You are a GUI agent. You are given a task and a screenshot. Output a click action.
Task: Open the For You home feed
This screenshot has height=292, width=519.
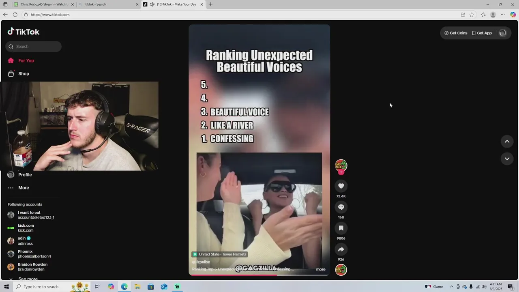21,60
